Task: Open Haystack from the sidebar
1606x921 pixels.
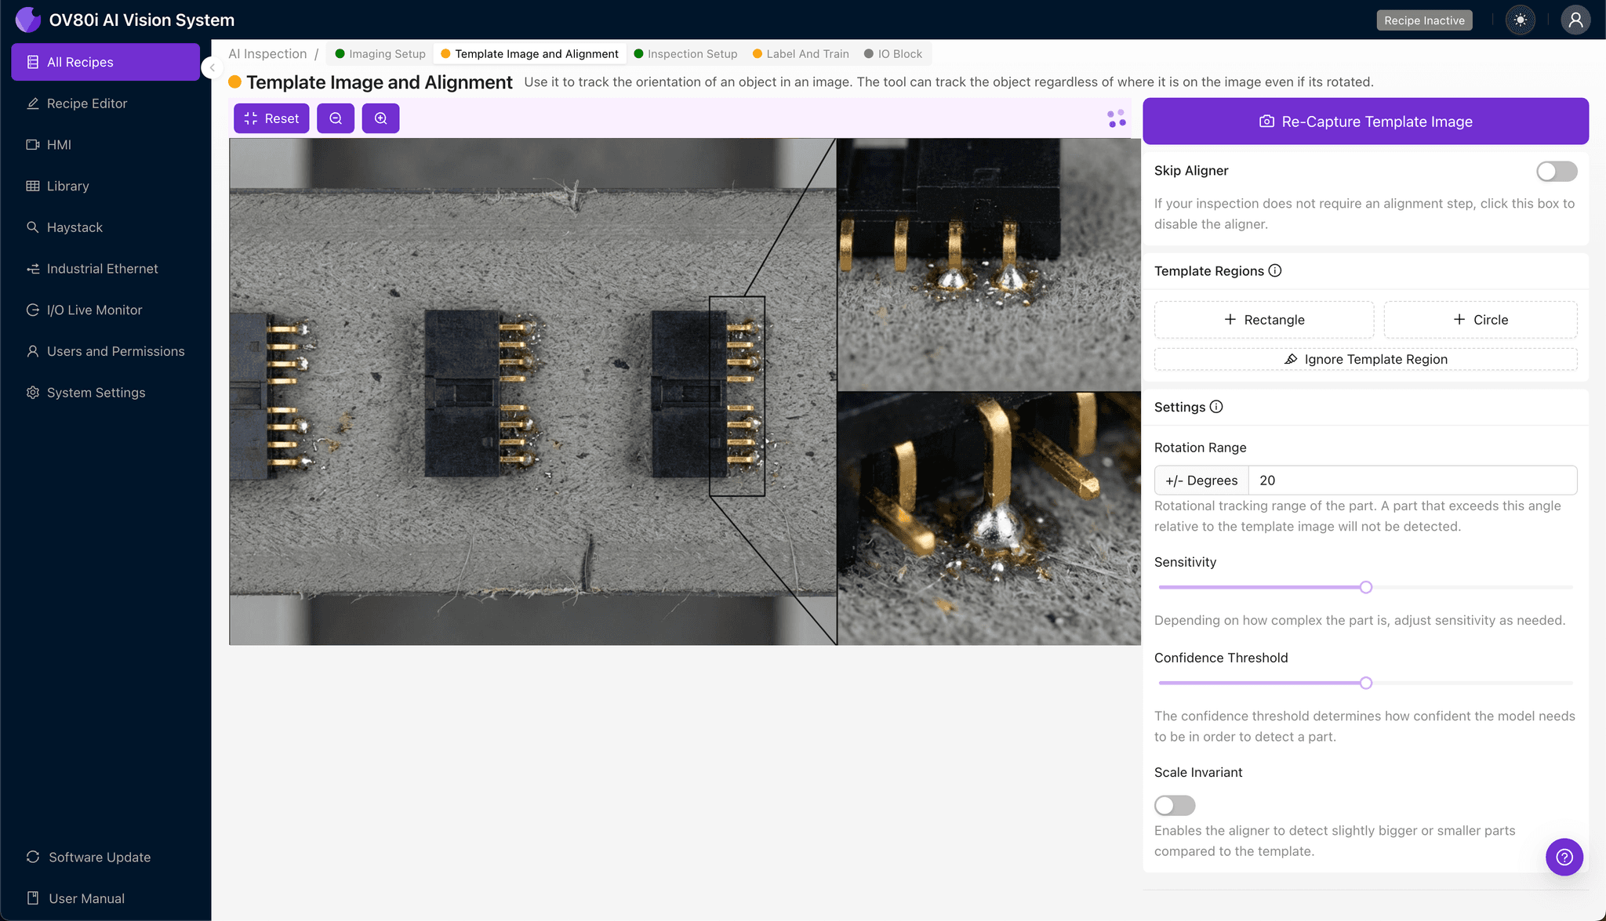Action: coord(74,227)
